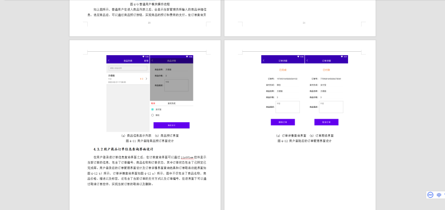Click back arrow in 商品详情 header
445x210 pixels.
[x=153, y=61]
